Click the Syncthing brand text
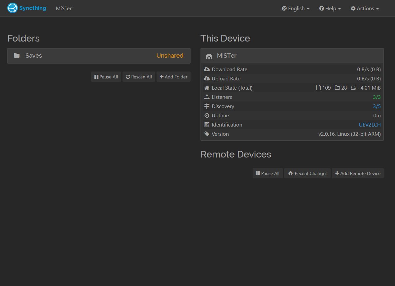 (x=33, y=8)
